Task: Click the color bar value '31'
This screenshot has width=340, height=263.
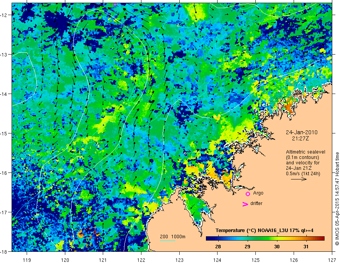Action: pyautogui.click(x=306, y=247)
